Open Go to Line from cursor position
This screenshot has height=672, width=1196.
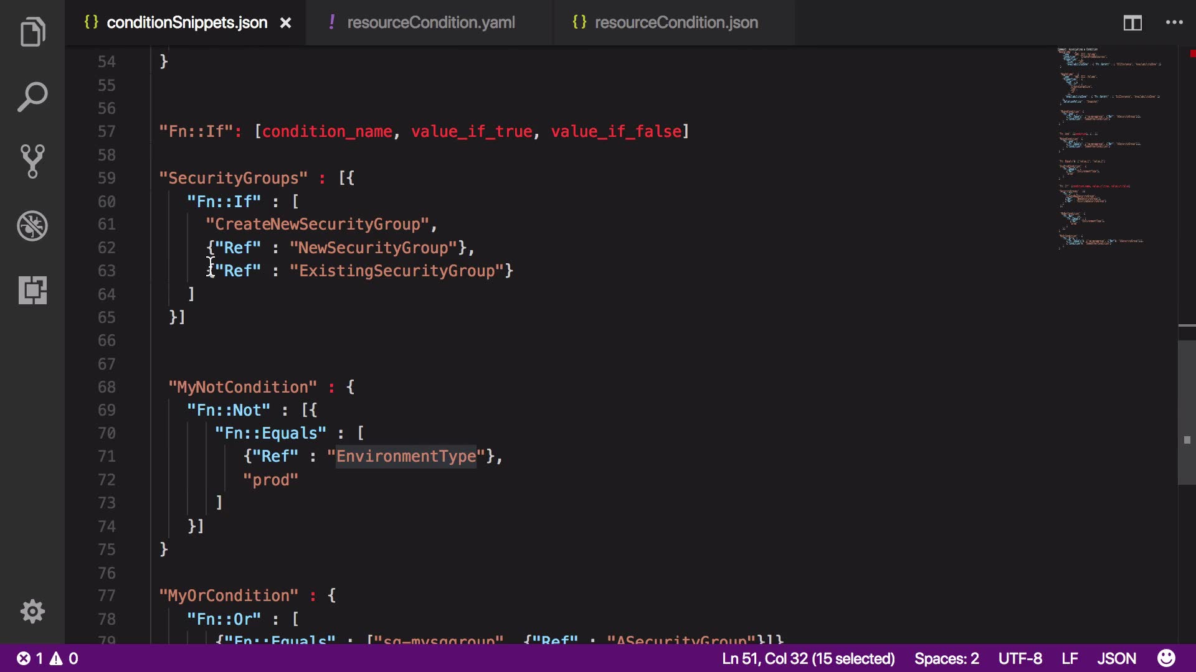click(x=808, y=658)
